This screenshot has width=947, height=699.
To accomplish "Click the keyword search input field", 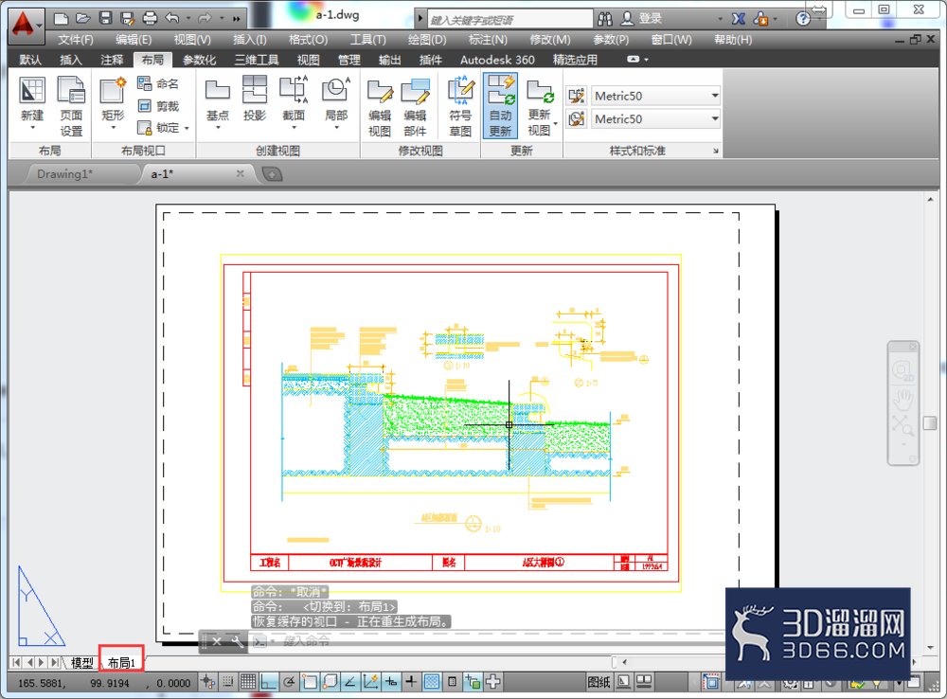I will (x=510, y=19).
